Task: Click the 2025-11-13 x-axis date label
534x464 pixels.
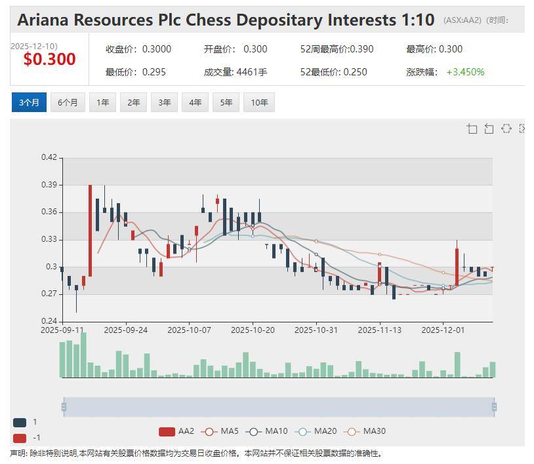Action: 380,330
